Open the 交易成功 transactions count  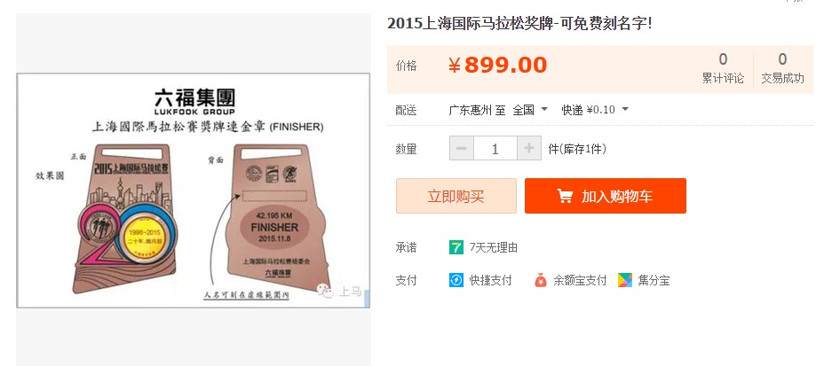click(x=782, y=68)
